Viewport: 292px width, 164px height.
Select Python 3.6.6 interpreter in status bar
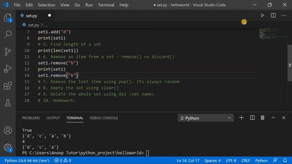pos(27,160)
